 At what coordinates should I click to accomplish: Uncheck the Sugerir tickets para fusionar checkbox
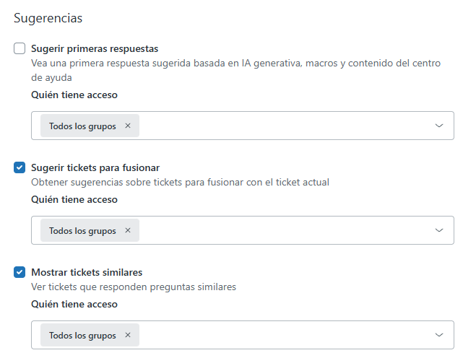(x=20, y=168)
